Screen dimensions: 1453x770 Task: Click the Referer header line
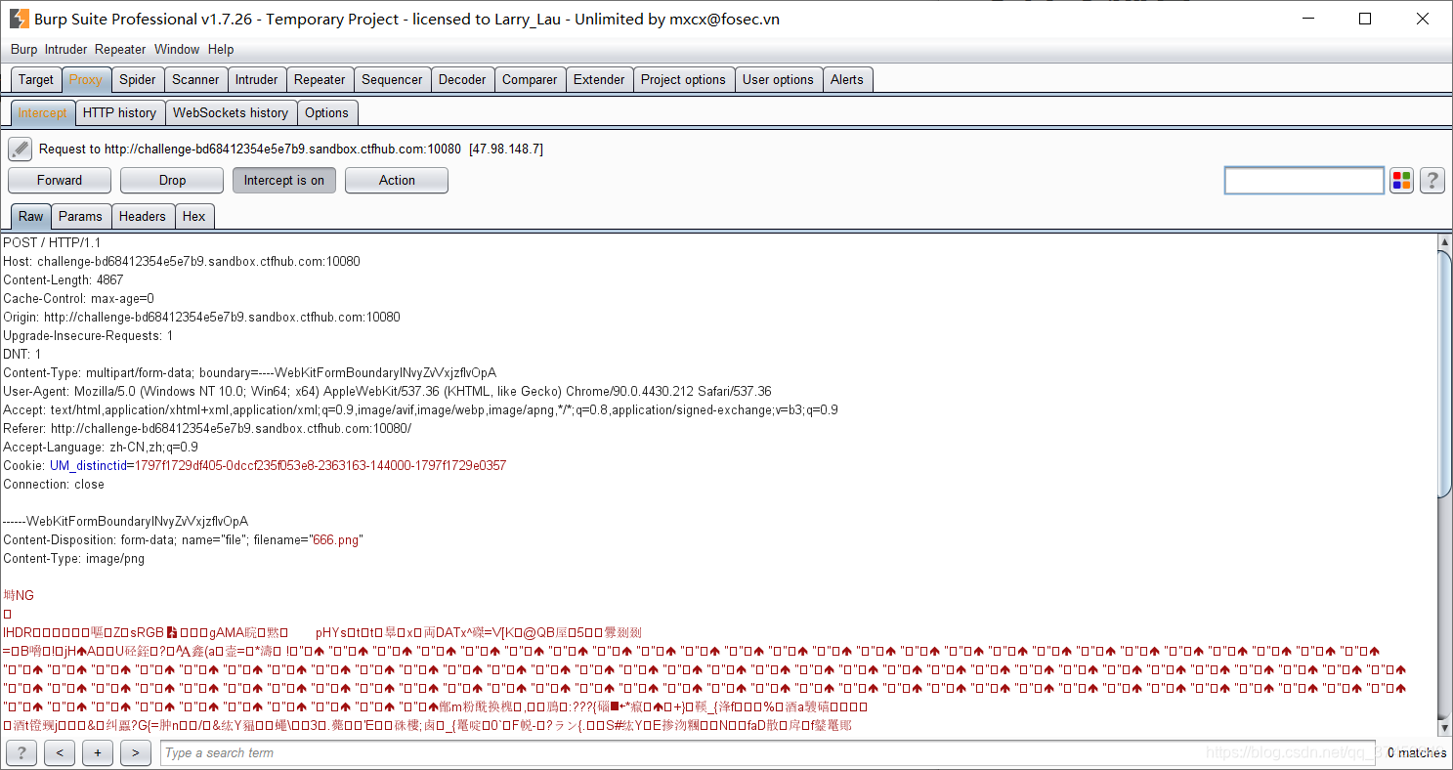(207, 428)
